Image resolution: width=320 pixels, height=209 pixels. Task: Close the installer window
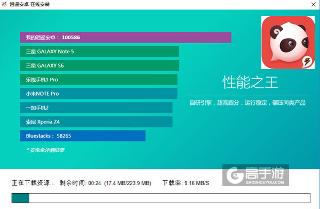[314, 4]
